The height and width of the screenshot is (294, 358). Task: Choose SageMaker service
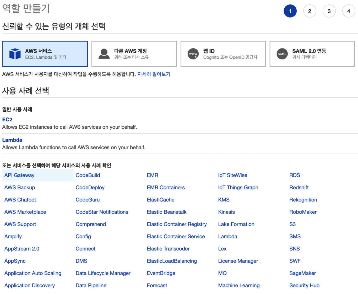303,273
